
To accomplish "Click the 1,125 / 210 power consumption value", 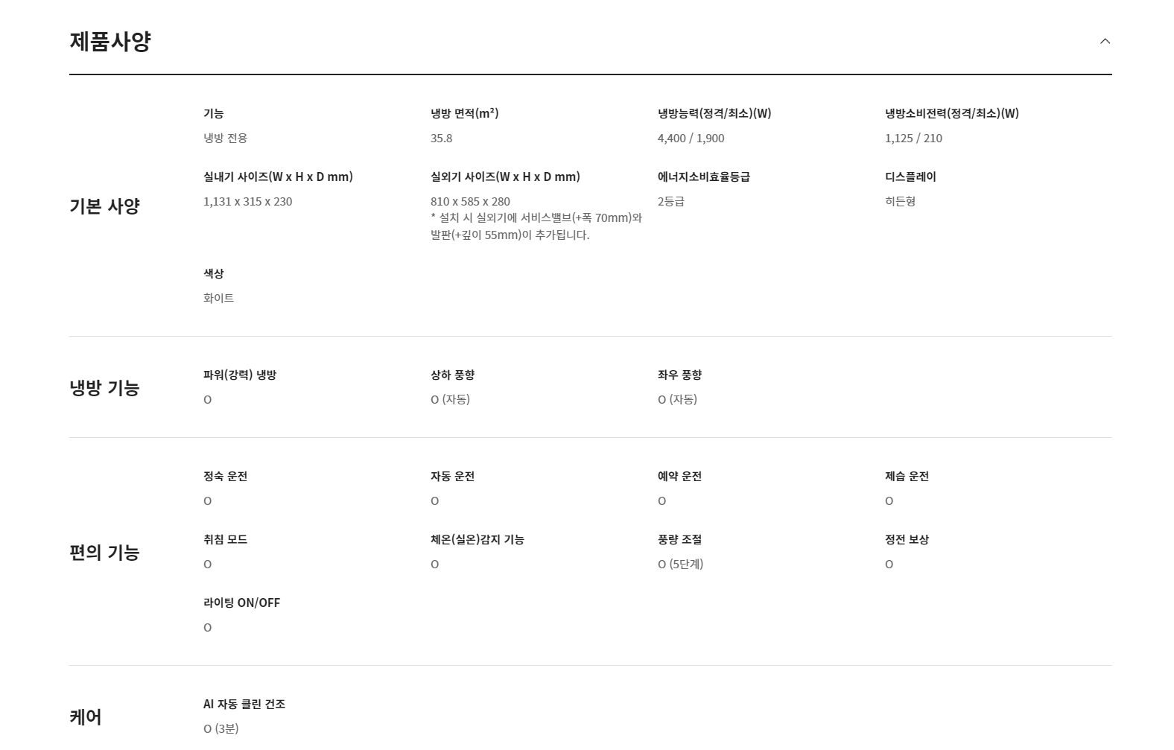I will (x=913, y=139).
